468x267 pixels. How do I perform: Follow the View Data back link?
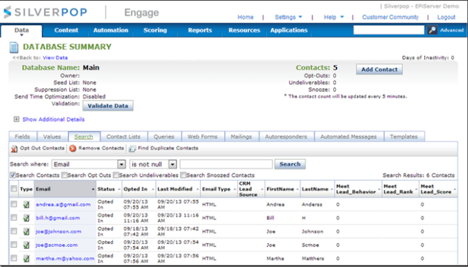pos(55,57)
